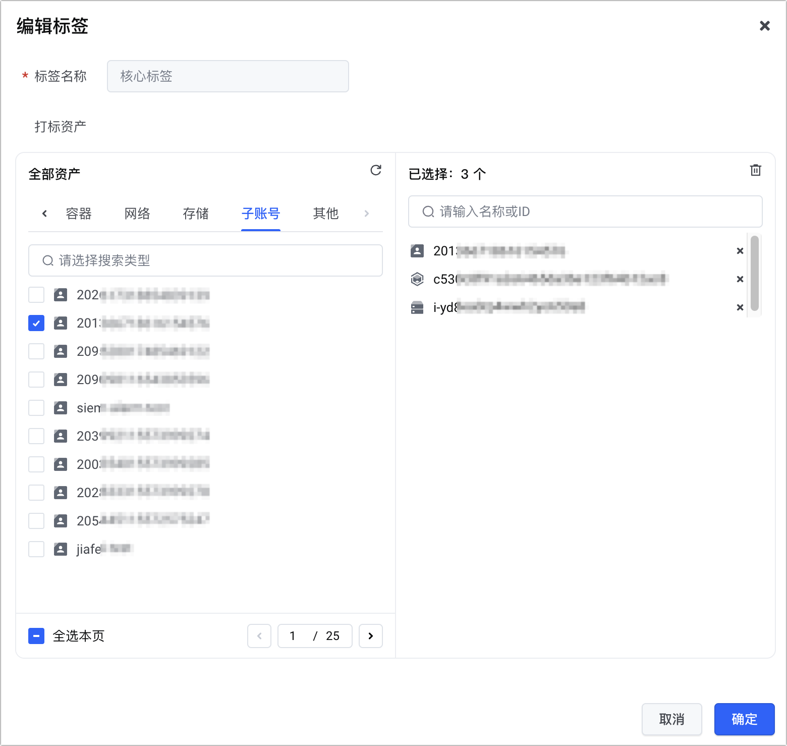Click the 全部资产 heading
Image resolution: width=787 pixels, height=746 pixels.
pos(54,174)
